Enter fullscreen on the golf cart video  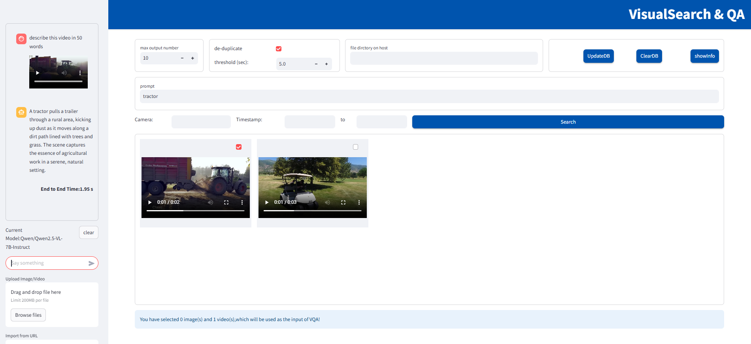pos(343,202)
